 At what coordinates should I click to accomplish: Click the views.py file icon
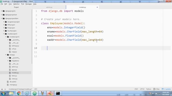(x=10, y=79)
